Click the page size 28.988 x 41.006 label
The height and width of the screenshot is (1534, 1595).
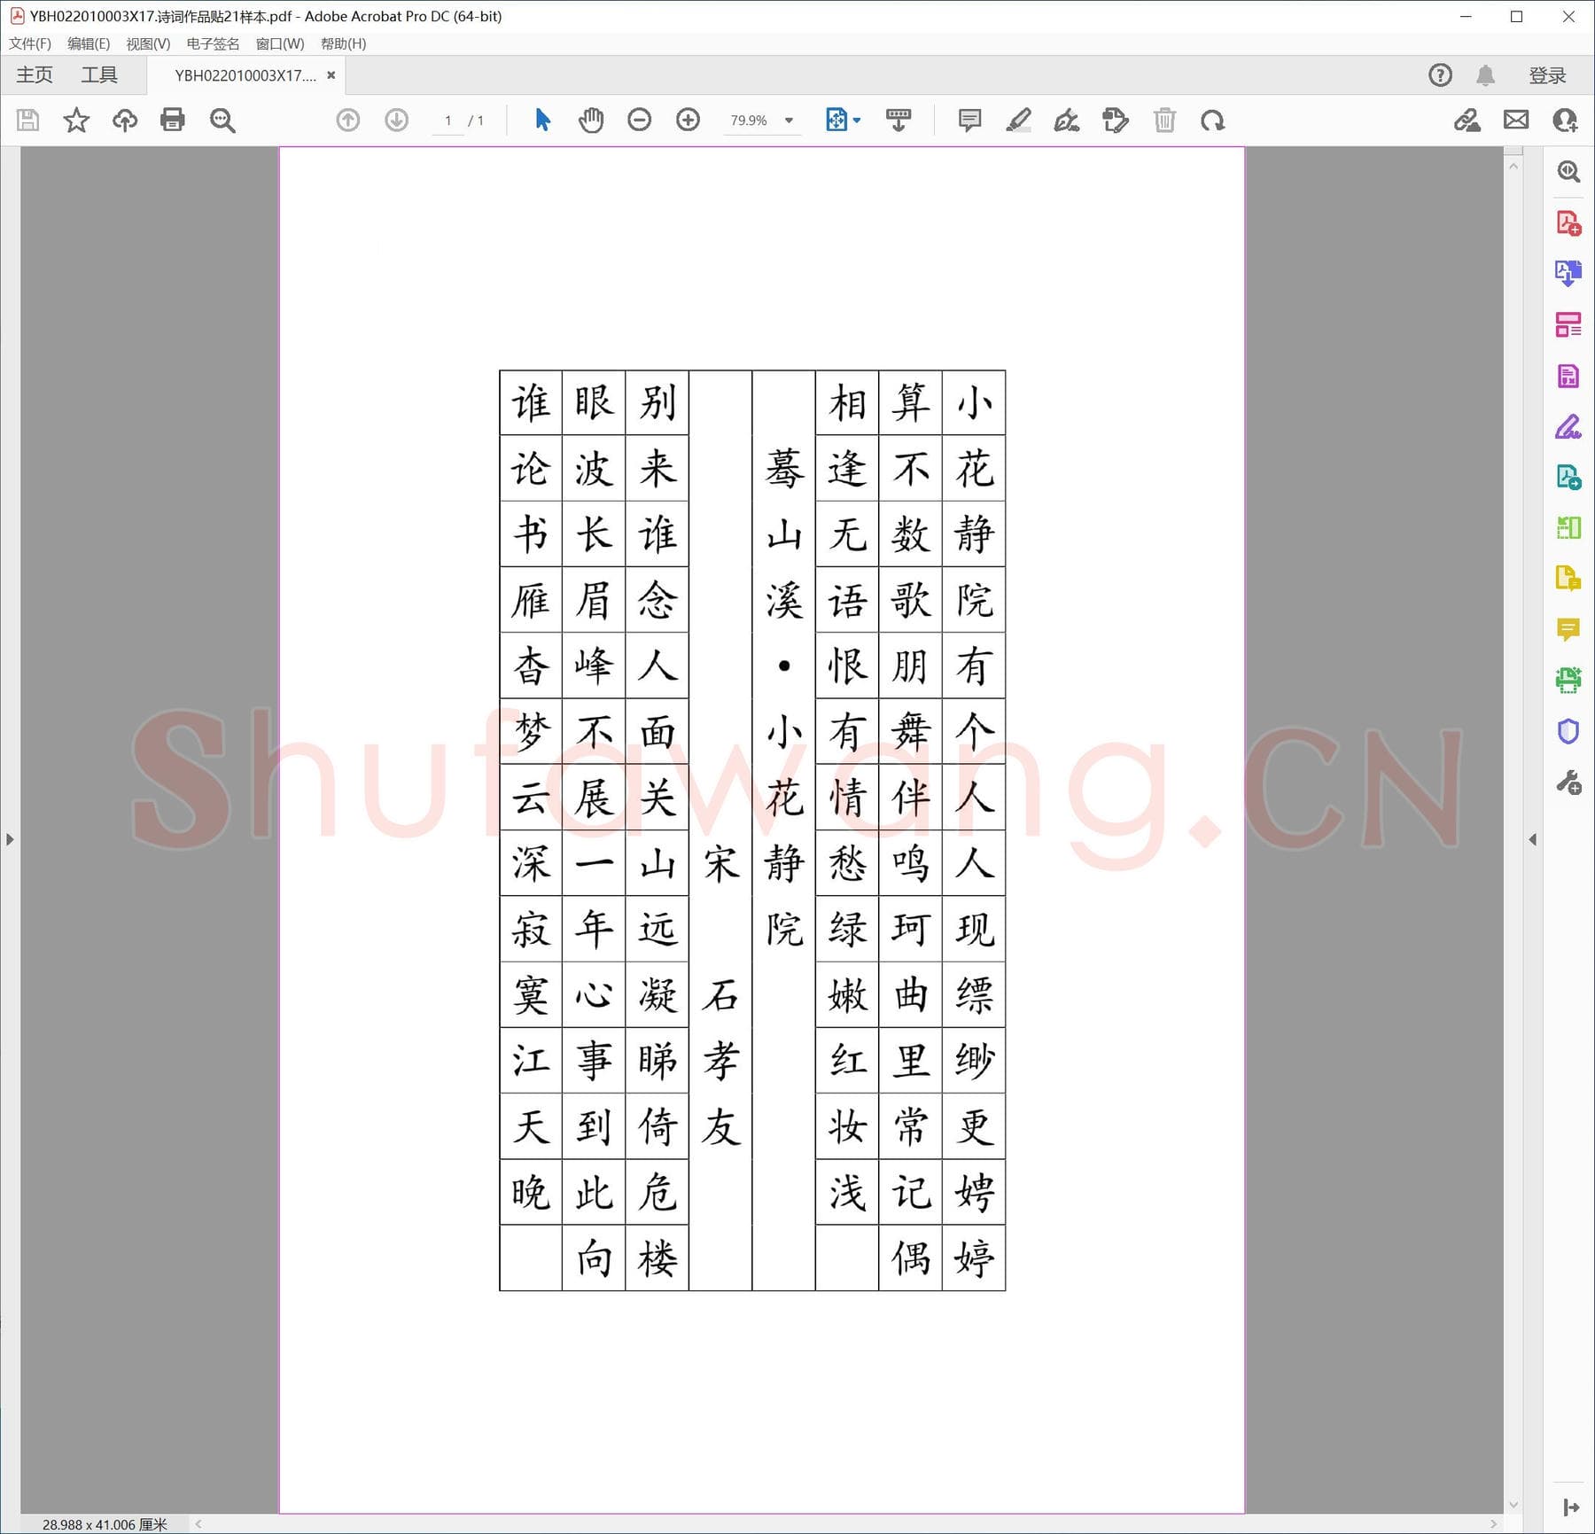click(105, 1524)
